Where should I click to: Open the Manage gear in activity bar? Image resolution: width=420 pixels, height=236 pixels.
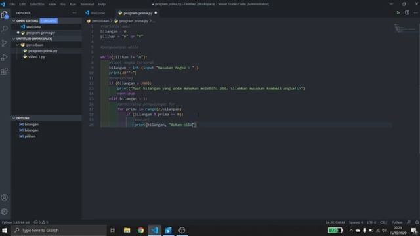pyautogui.click(x=5, y=212)
